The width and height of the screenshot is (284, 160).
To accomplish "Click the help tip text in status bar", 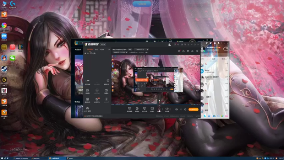I will pos(95,116).
